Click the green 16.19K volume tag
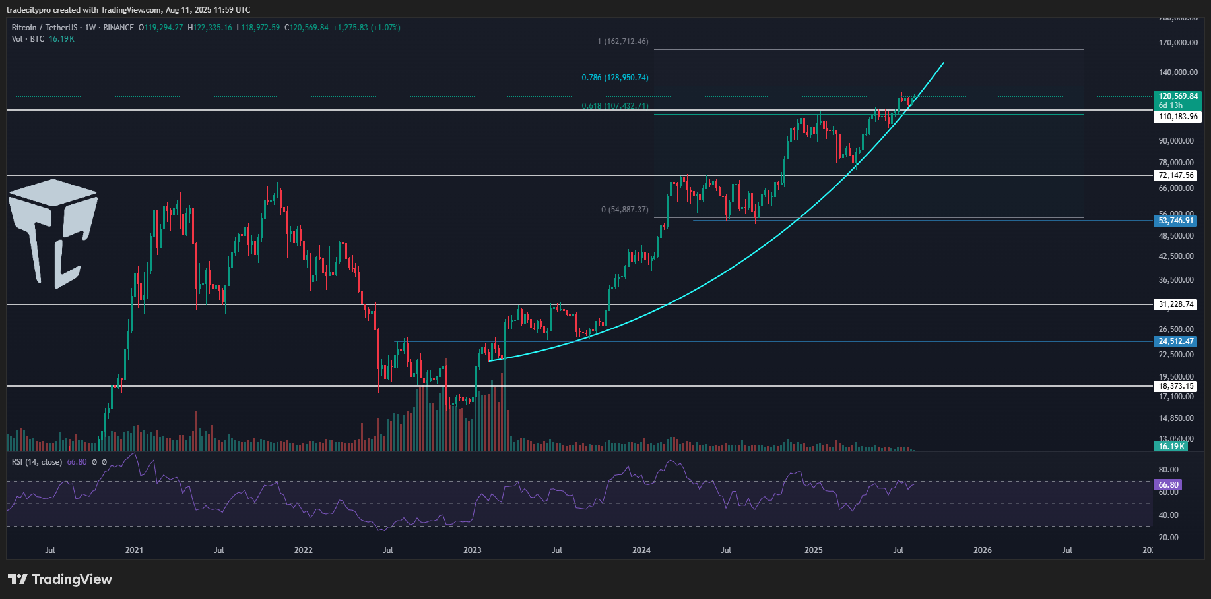The image size is (1211, 599). (x=1171, y=447)
